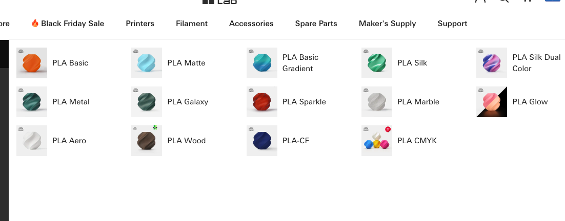Screen dimensions: 565x221
Task: Select the dark blue PLA-CF thumbnail
Action: (x=262, y=141)
